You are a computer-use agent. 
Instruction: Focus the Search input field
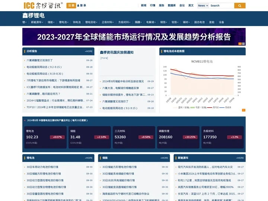[x=221, y=6]
